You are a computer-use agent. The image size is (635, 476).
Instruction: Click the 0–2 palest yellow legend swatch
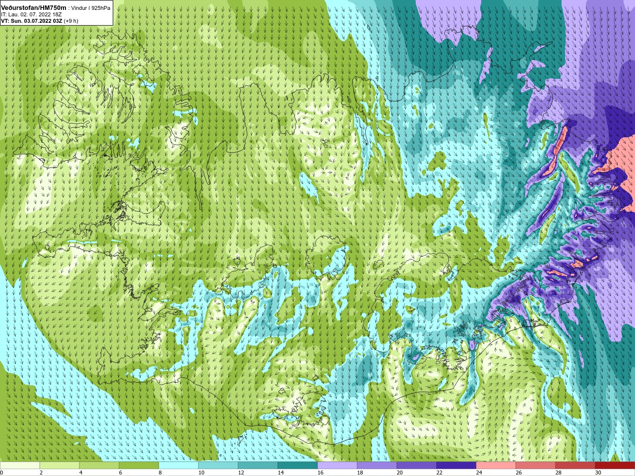point(20,465)
